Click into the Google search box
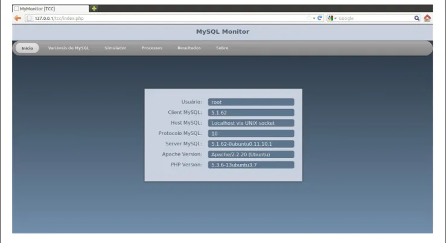This screenshot has width=446, height=243. [x=375, y=18]
